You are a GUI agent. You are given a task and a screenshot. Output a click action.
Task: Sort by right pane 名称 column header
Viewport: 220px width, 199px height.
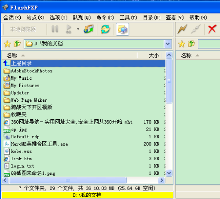coord(198,55)
